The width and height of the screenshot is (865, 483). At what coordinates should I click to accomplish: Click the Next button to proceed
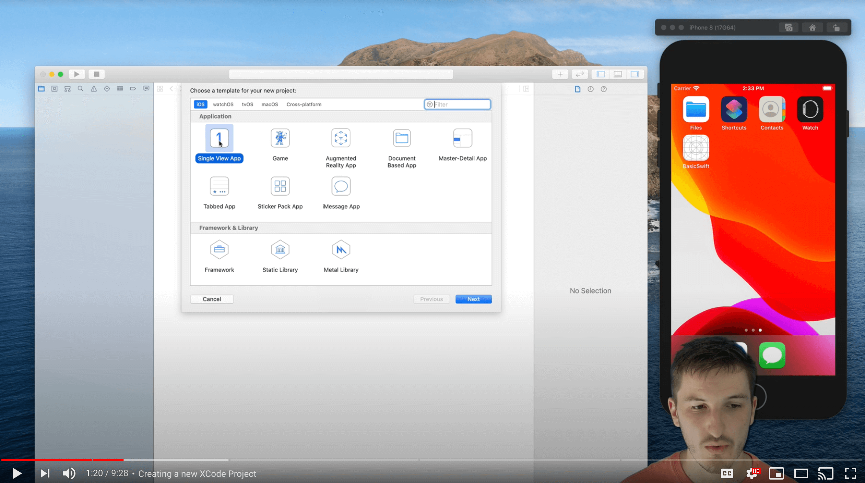[474, 298]
